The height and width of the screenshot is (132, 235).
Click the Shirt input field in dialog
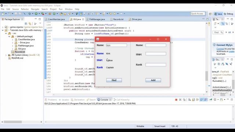point(156,54)
